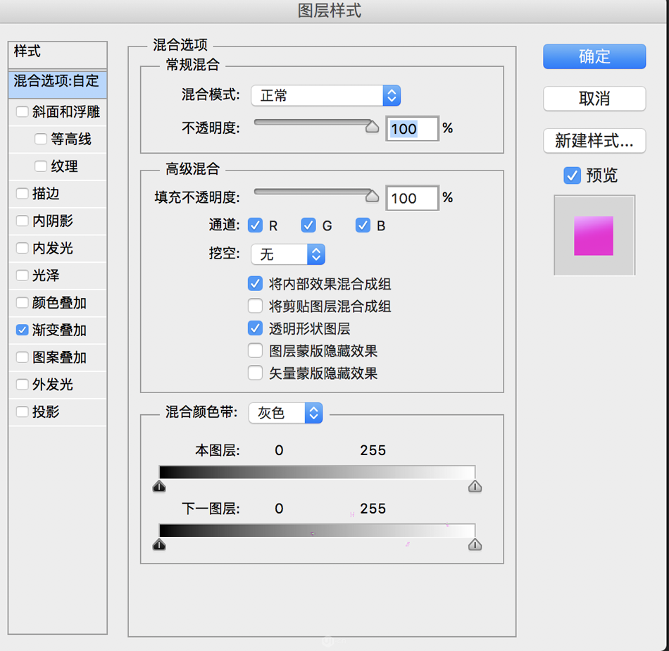Uncheck 透明形状图层
Viewport: 669px width, 651px height.
255,328
